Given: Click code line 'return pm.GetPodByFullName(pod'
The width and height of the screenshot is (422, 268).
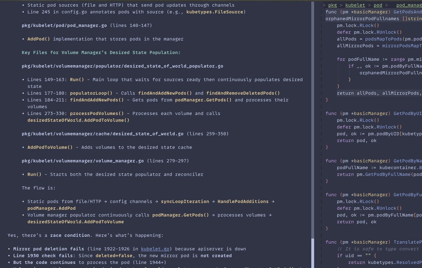Looking at the screenshot, I should (379, 174).
